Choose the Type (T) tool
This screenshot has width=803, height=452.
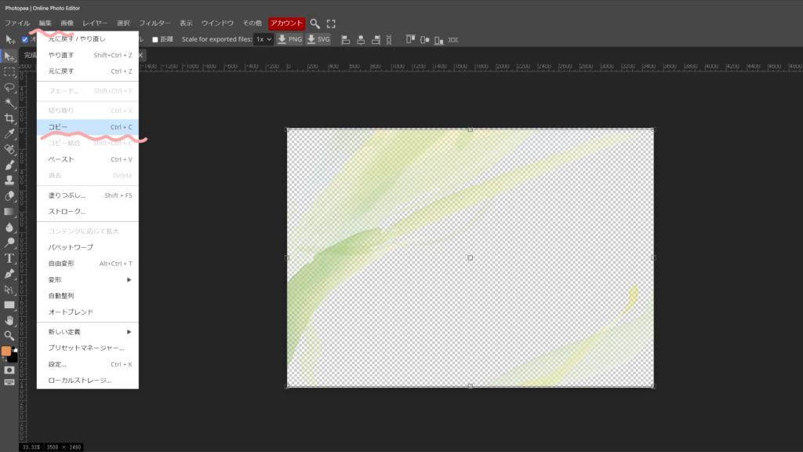9,258
